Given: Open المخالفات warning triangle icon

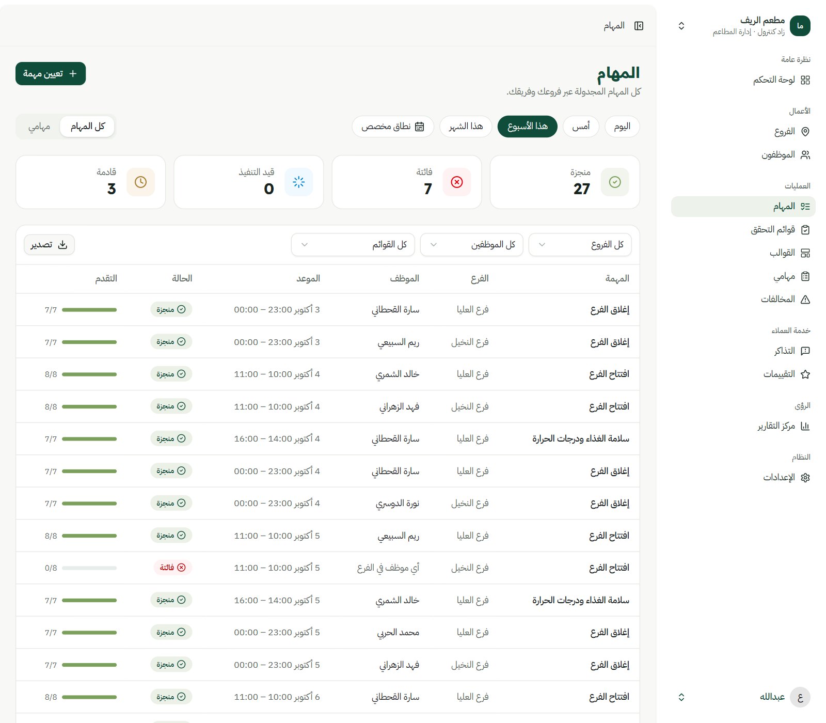Looking at the screenshot, I should click(805, 300).
